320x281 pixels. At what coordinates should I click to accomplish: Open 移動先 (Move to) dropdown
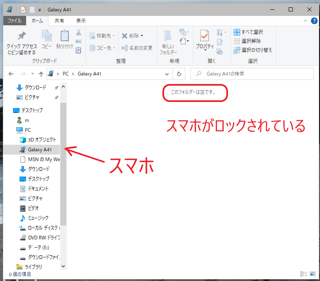pos(103,36)
